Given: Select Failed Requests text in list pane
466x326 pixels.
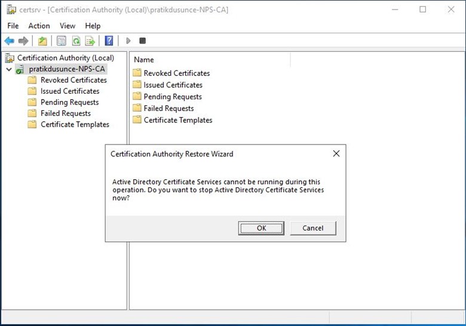Looking at the screenshot, I should tap(169, 109).
